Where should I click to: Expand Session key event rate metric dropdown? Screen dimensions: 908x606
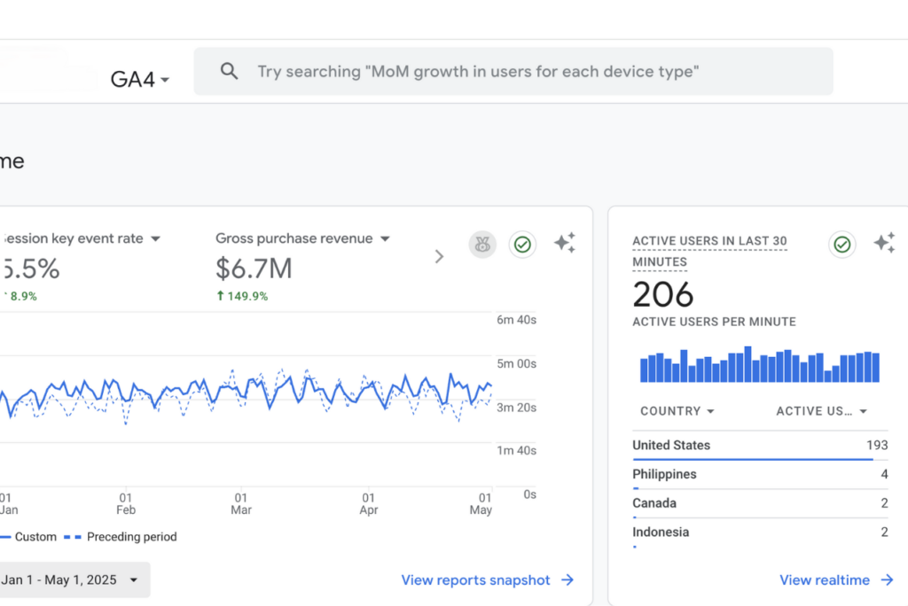(x=155, y=239)
